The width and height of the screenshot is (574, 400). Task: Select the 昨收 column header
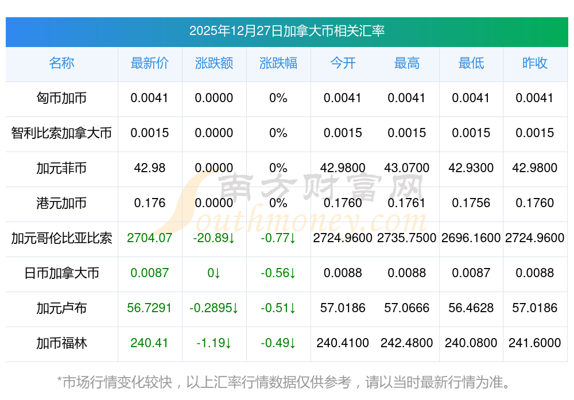(535, 63)
